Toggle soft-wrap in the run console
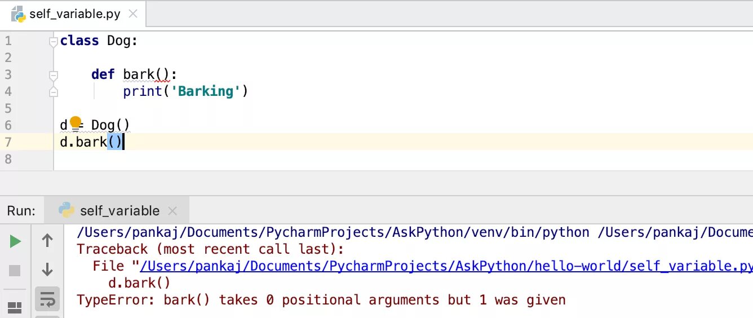Viewport: 753px width, 318px height. 47,299
